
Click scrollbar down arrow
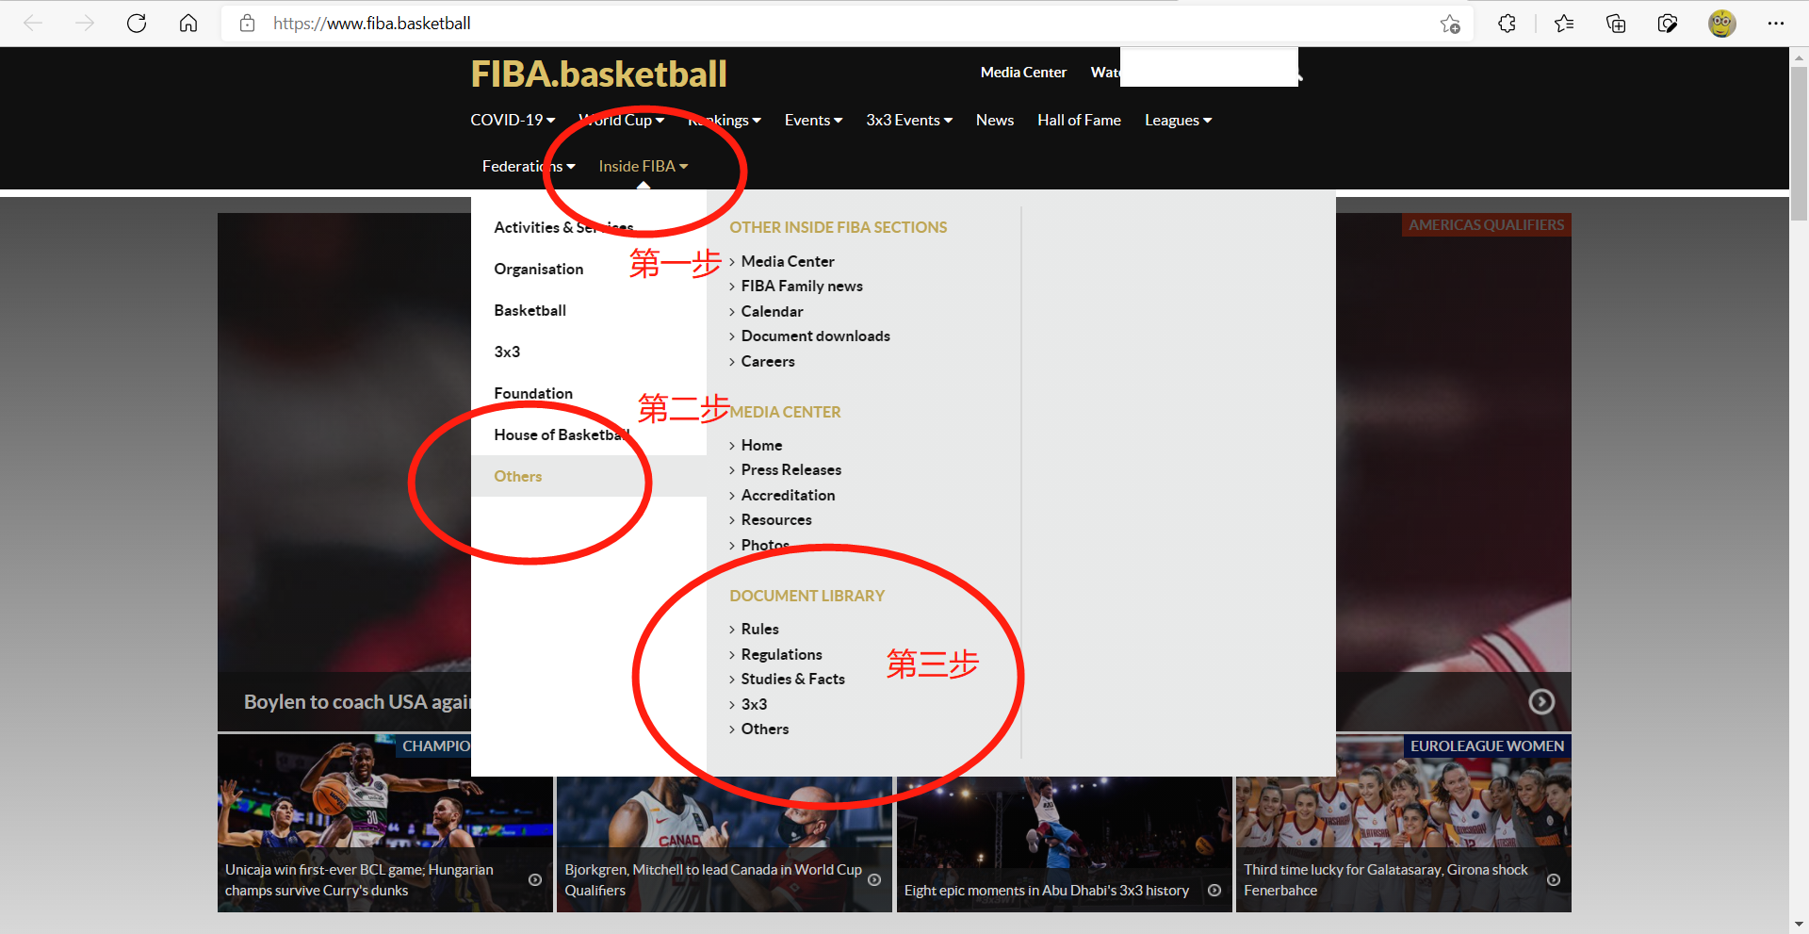(1799, 925)
